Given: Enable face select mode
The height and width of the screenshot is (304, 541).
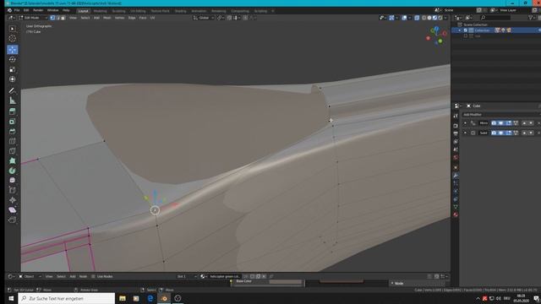Looking at the screenshot, I should click(x=63, y=18).
